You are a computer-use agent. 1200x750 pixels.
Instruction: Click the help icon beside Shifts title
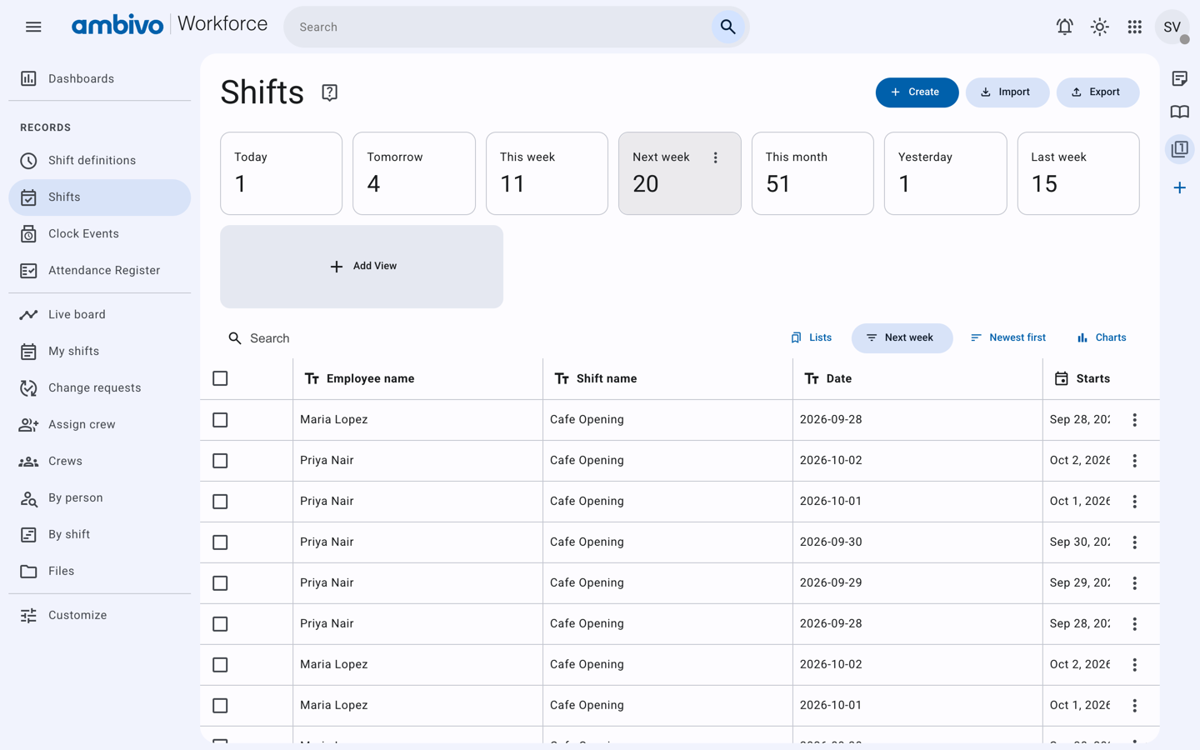click(x=330, y=92)
